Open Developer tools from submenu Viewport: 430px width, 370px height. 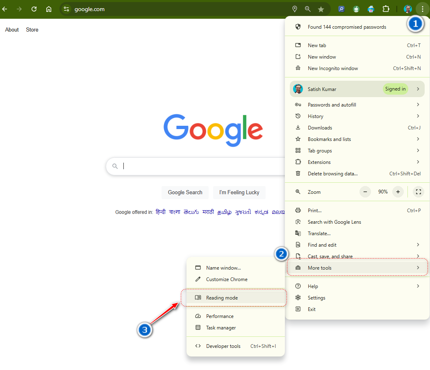click(236, 346)
